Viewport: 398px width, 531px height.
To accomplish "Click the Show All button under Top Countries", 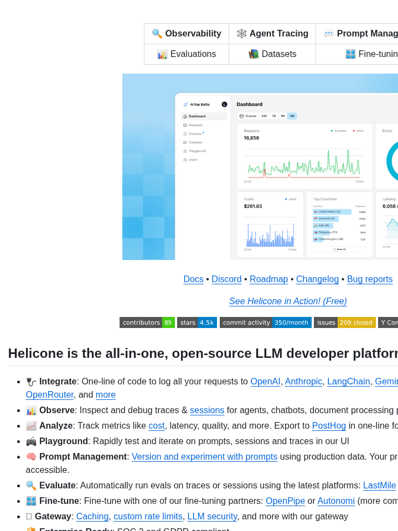I will pos(339,249).
